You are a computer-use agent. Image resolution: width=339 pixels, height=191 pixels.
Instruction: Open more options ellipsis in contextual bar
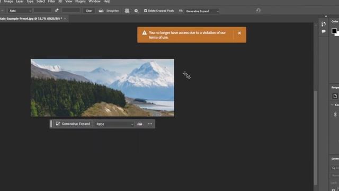point(150,124)
